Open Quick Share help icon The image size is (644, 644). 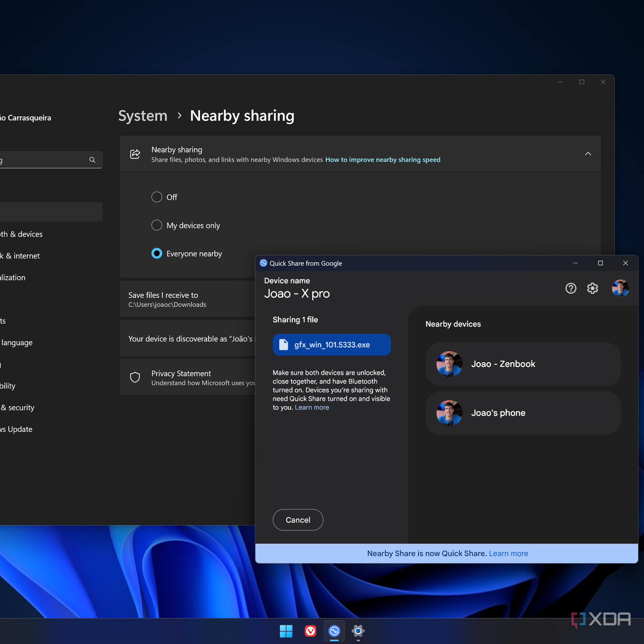click(x=570, y=288)
